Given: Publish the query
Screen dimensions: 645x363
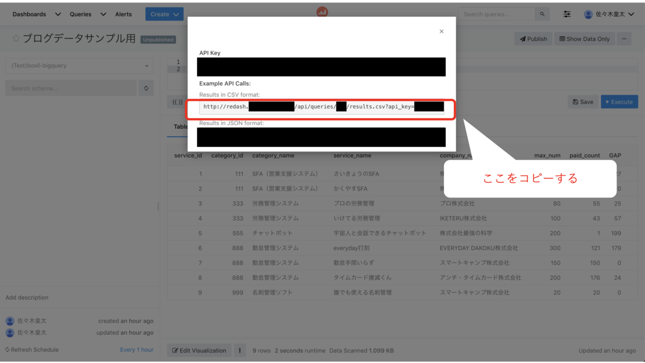Looking at the screenshot, I should pos(533,39).
